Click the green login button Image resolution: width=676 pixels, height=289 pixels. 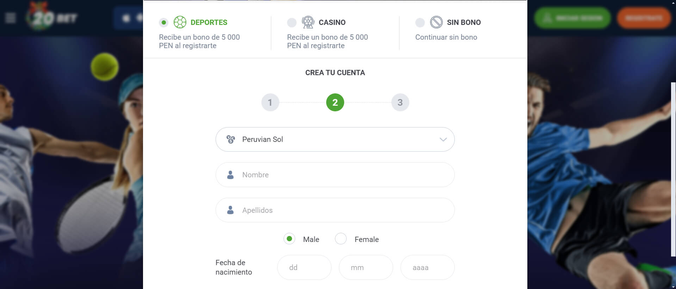pyautogui.click(x=572, y=18)
